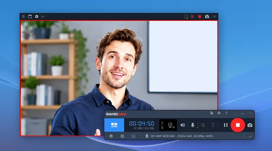Click the HD 4MP WEBCAM device info text

point(182,136)
